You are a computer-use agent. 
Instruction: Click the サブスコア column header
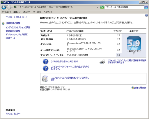[118, 31]
